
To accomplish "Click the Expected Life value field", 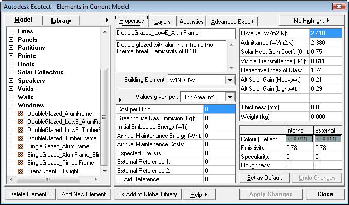I will coord(219,153).
